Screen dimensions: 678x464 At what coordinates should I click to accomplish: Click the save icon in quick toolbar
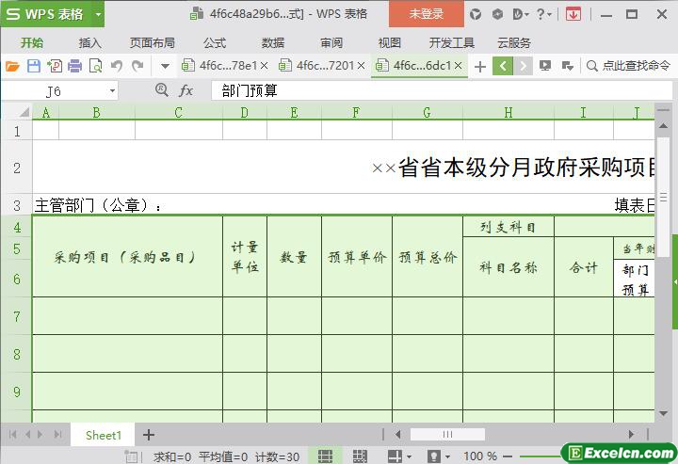point(33,66)
